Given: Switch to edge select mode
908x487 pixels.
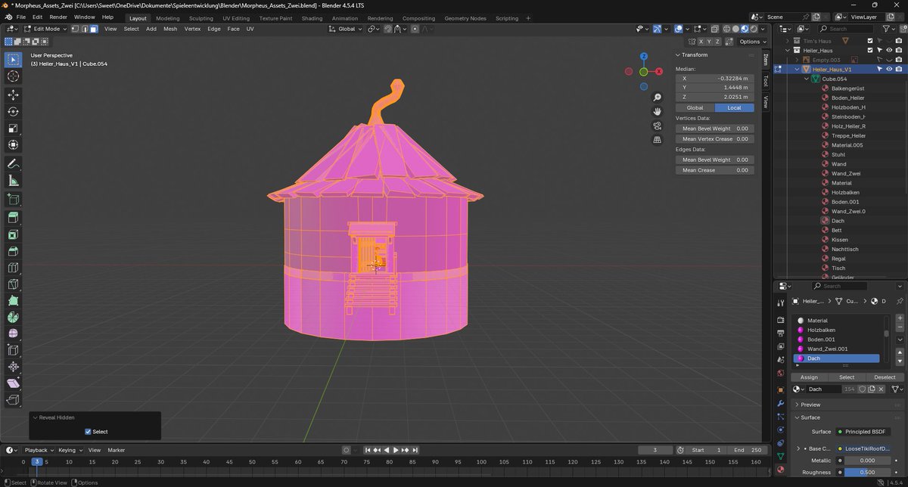Looking at the screenshot, I should [85, 29].
